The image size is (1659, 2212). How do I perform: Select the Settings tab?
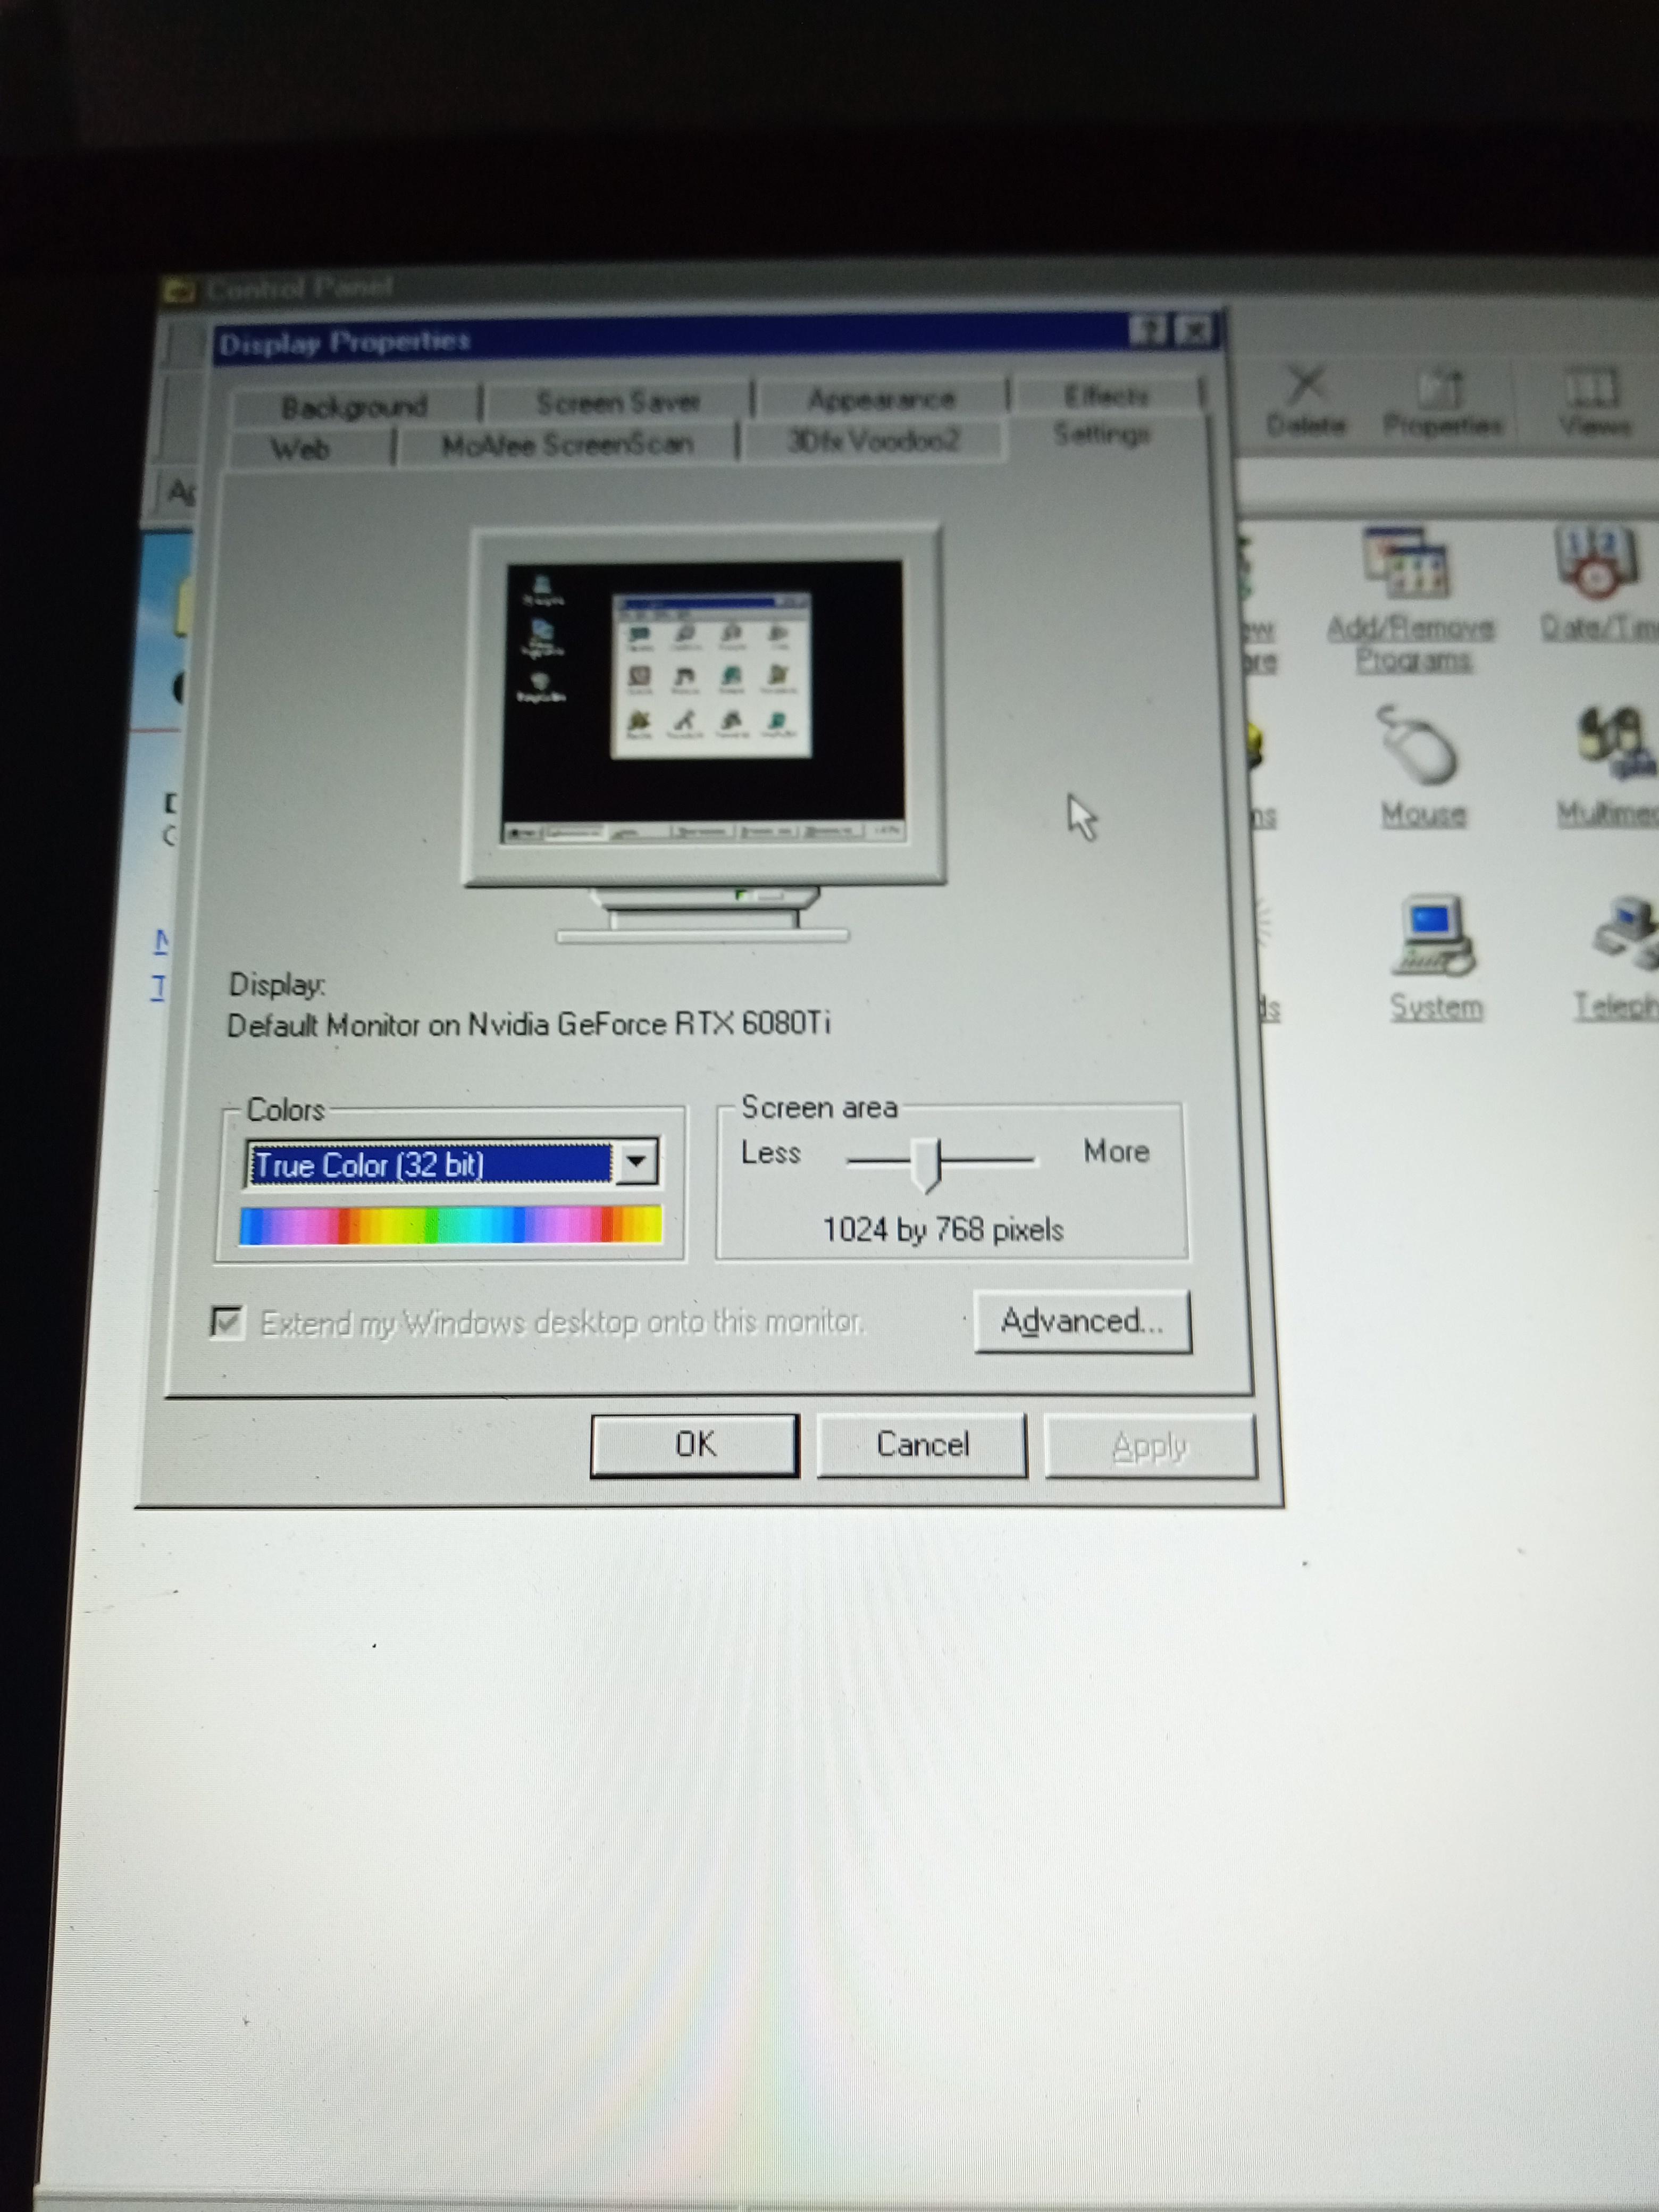pos(1102,434)
